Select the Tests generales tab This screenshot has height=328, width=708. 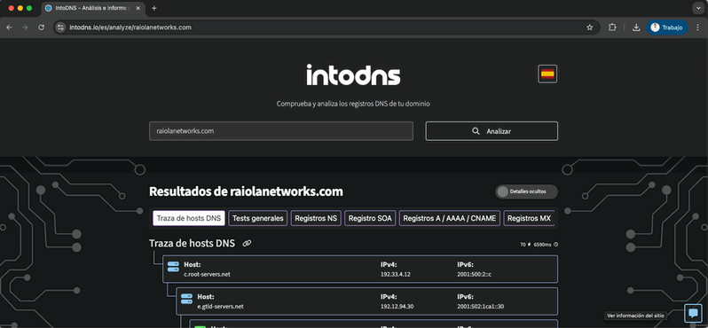pyautogui.click(x=258, y=218)
